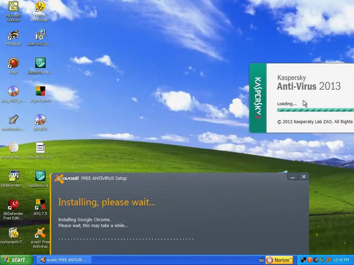Screen dimensions: 354x265
Task: Click the red exclamation security alert tray icon
Action: 310,260
